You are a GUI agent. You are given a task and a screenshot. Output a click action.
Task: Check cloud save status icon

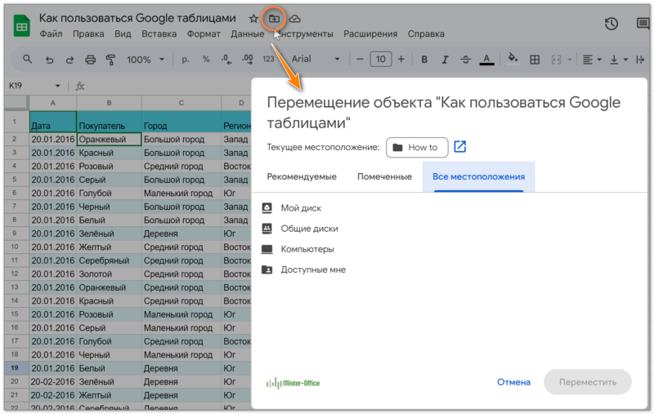tap(295, 19)
